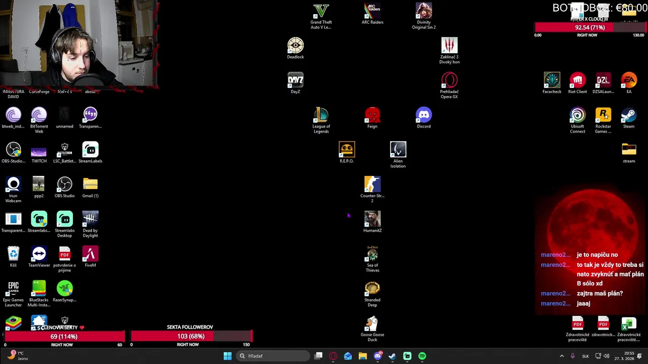Viewport: 648px width, 364px height.
Task: Click the Dead by Daylight icon
Action: (x=90, y=224)
